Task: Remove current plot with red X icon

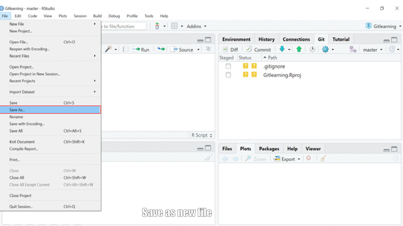Action: pos(308,158)
